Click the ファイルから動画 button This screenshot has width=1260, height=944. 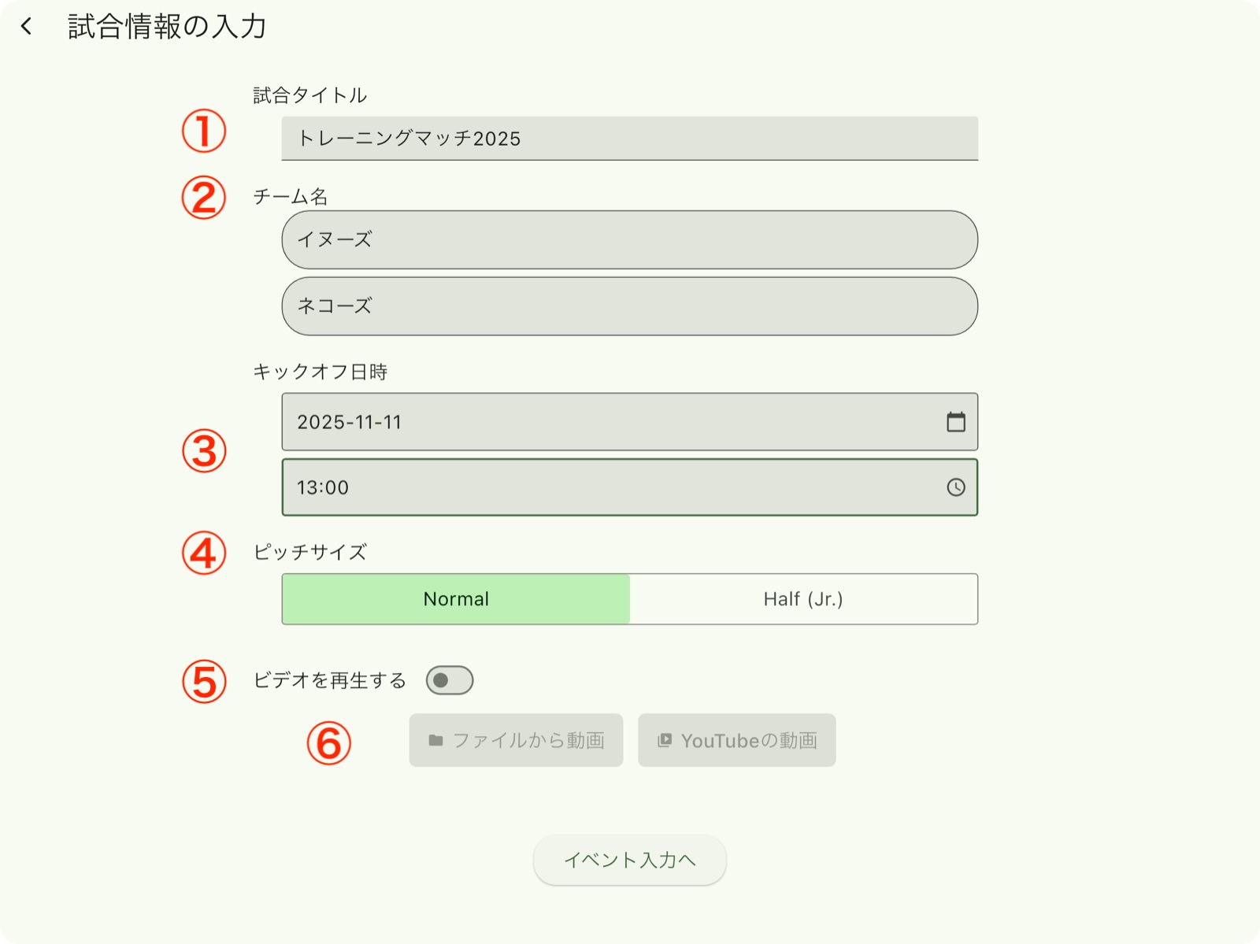pos(516,739)
